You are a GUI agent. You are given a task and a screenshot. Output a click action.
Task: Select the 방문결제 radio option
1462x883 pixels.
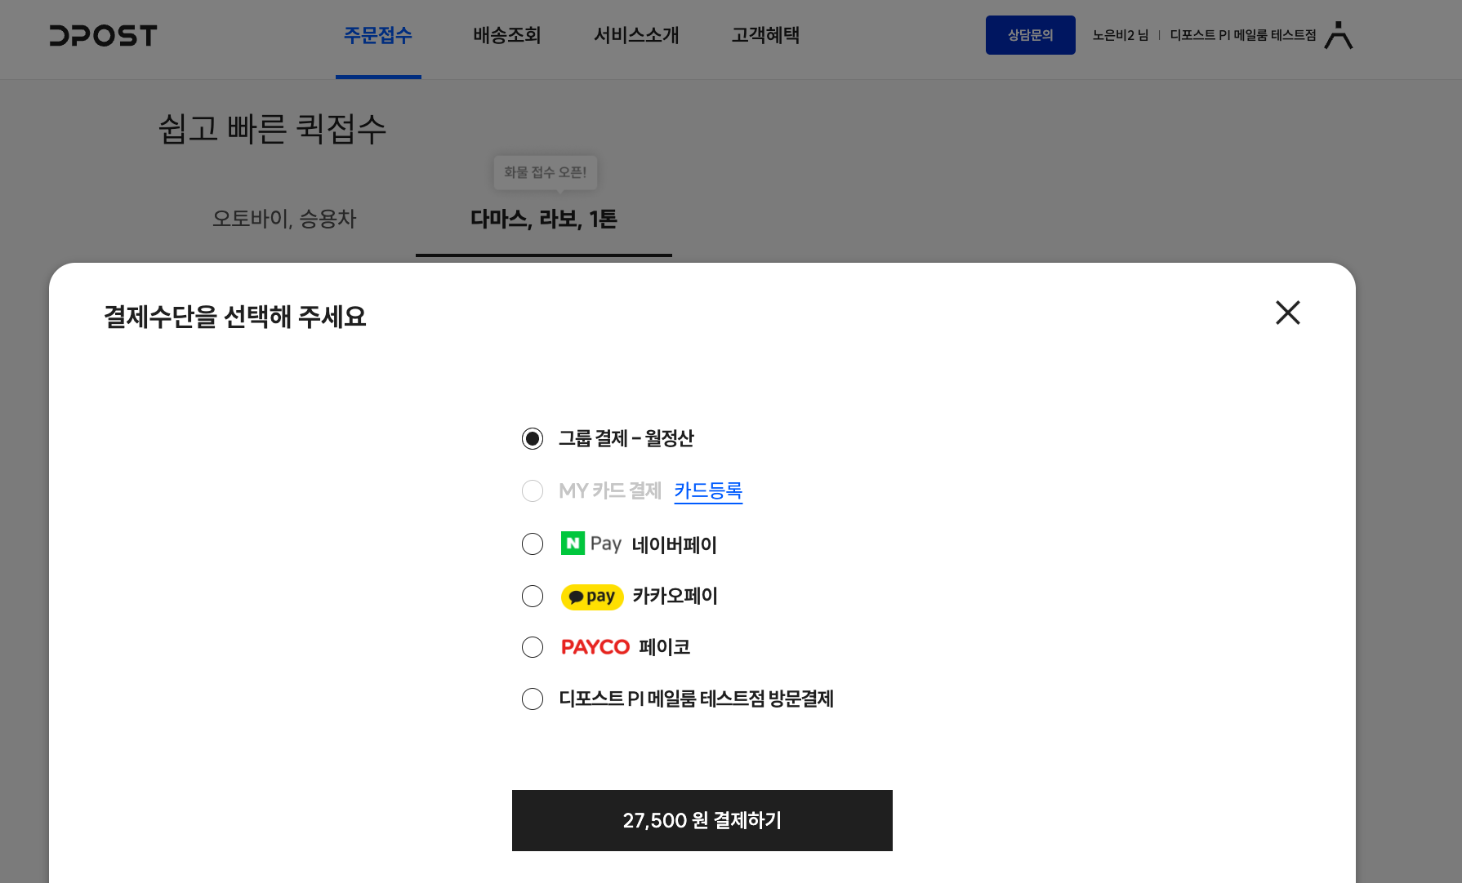[533, 699]
